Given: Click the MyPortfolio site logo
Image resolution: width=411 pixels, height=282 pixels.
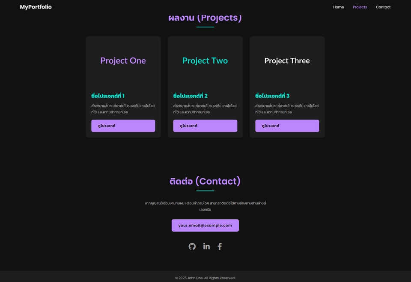Looking at the screenshot, I should click(x=36, y=7).
